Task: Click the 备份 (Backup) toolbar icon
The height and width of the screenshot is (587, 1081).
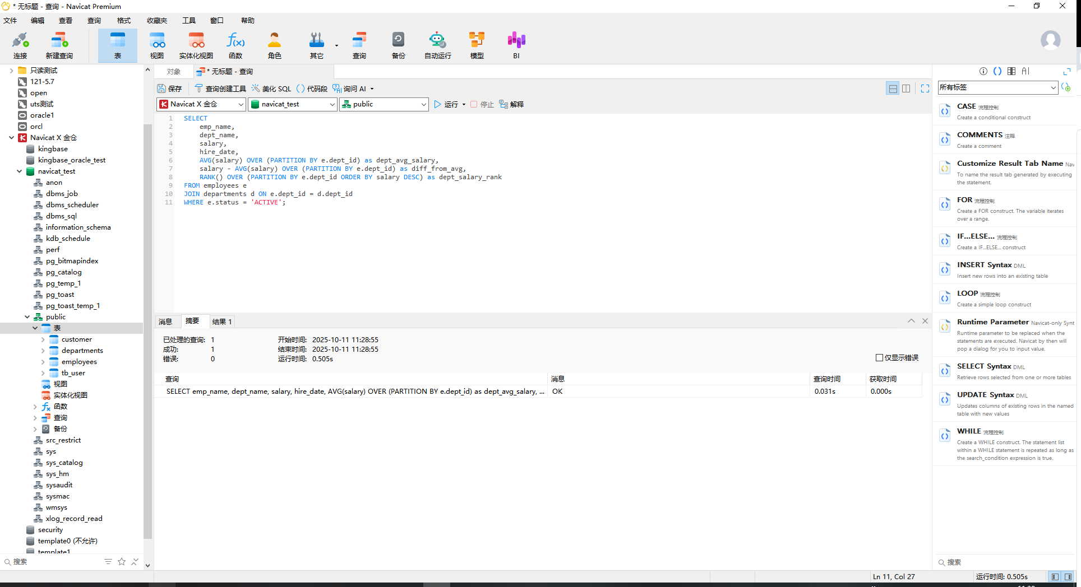Action: tap(399, 45)
